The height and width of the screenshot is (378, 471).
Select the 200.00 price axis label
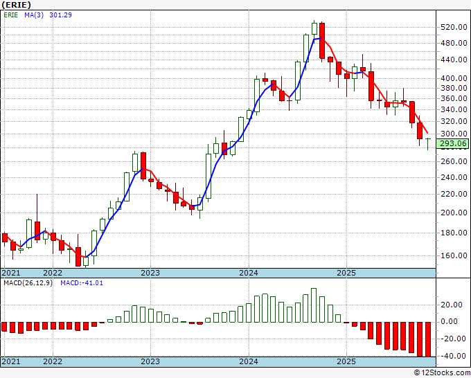click(454, 213)
